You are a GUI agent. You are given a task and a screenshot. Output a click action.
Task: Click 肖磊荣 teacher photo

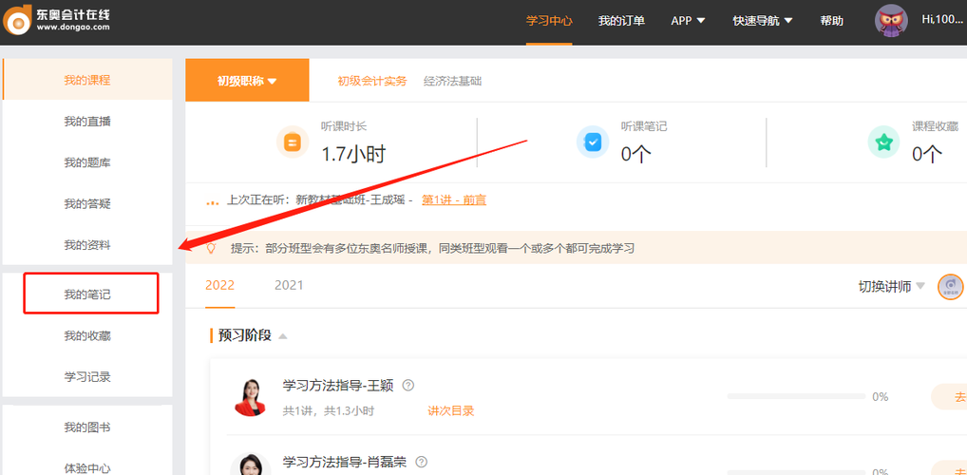tap(250, 465)
